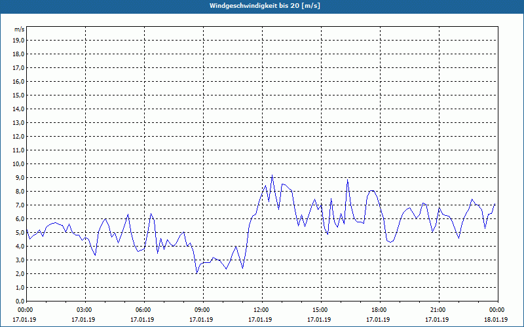Image resolution: width=524 pixels, height=327 pixels.
Task: Click the "06:00" time label
Action: tap(144, 310)
